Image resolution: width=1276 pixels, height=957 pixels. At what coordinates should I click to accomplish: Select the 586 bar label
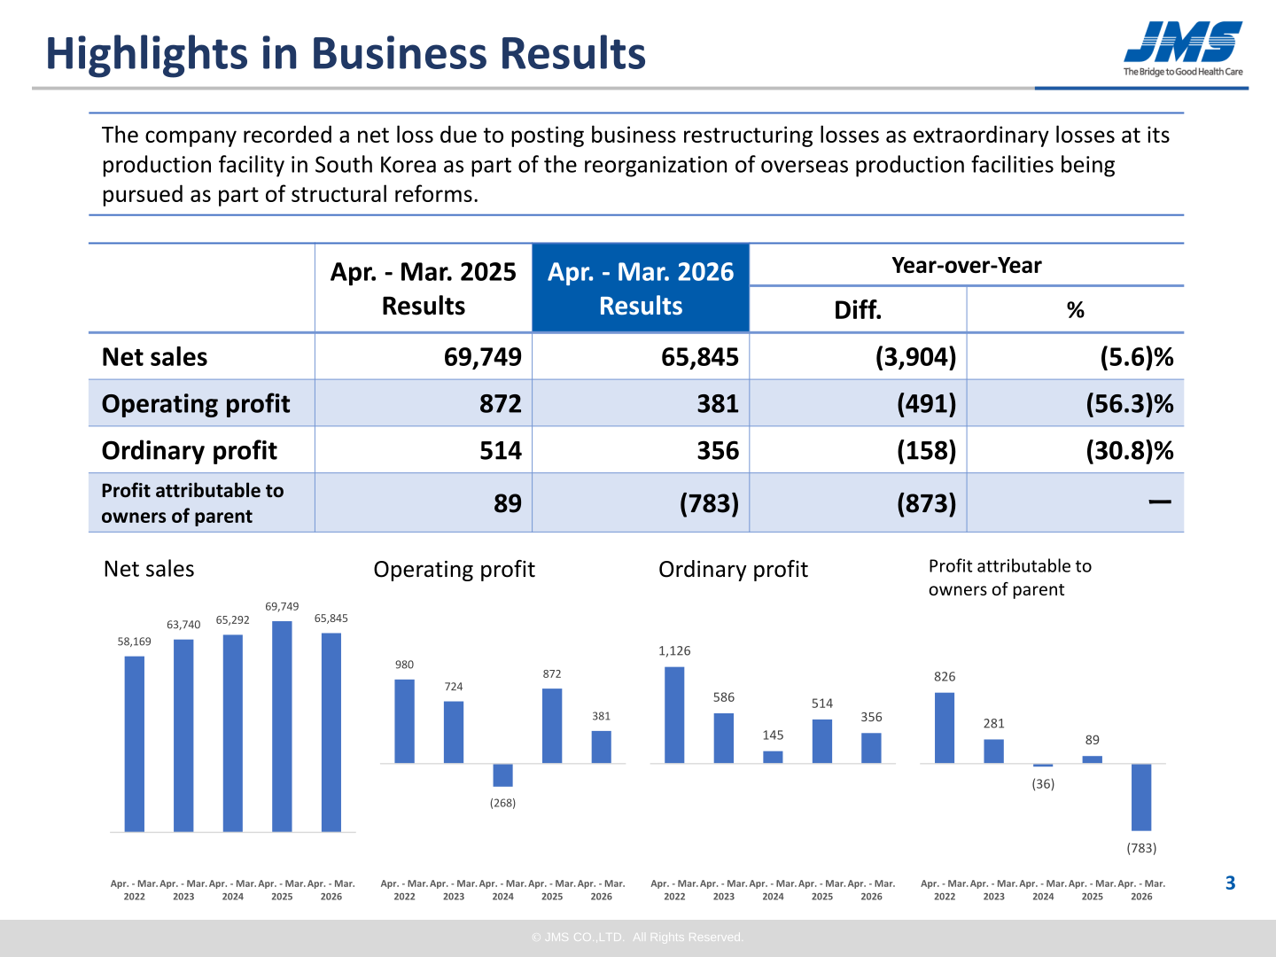pos(724,697)
